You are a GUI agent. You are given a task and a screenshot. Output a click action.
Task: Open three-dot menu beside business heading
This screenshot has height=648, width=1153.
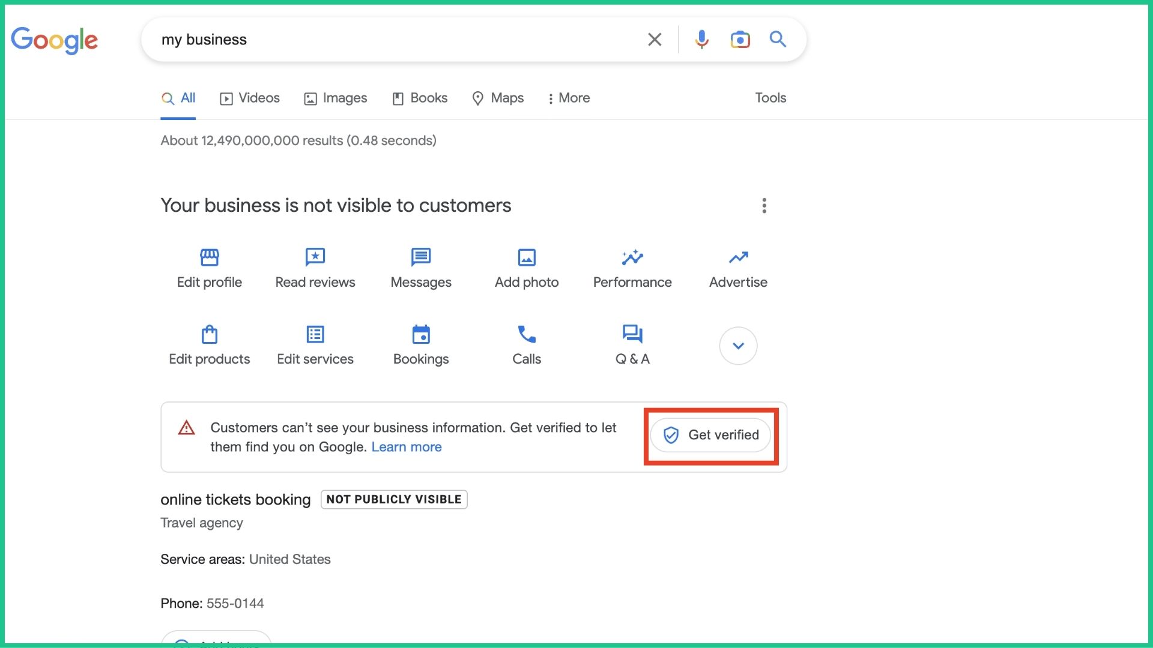click(x=764, y=206)
